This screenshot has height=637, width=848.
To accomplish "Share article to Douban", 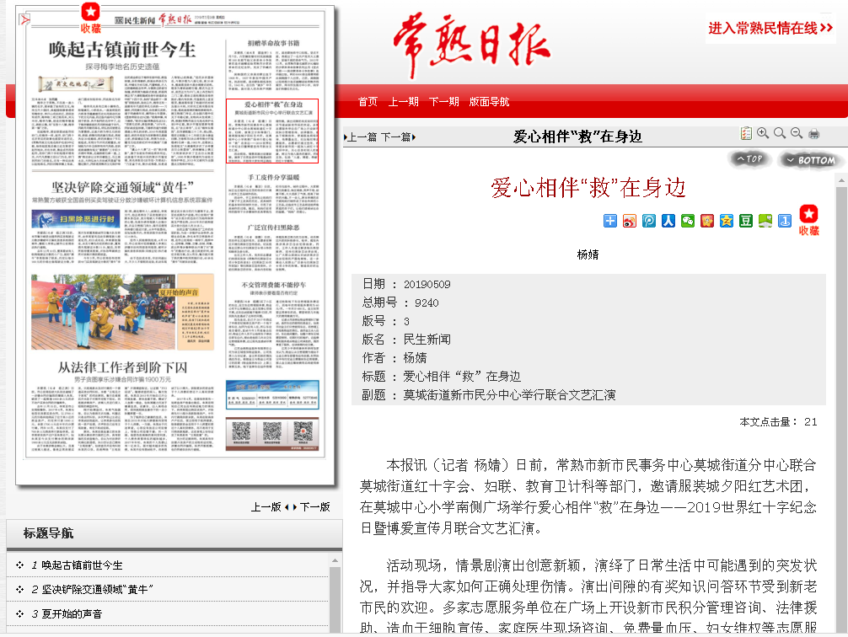I will 746,221.
